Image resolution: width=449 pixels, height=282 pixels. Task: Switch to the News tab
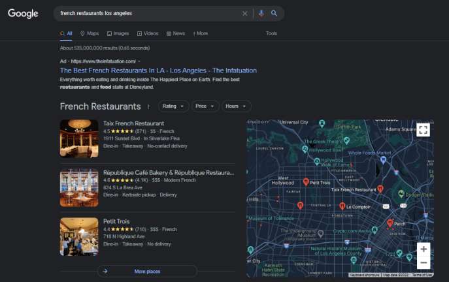click(176, 33)
